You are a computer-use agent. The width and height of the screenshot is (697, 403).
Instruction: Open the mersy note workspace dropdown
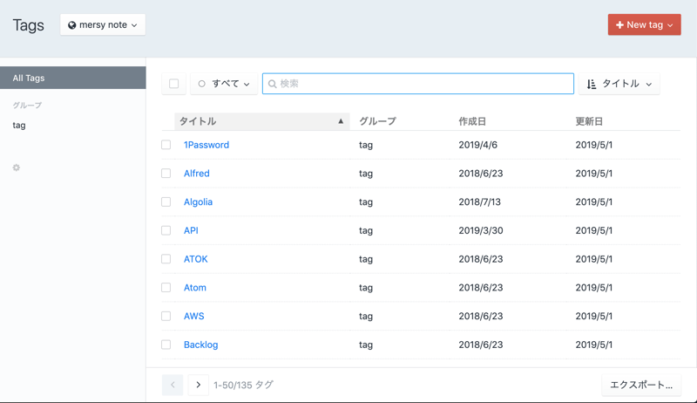click(x=103, y=25)
